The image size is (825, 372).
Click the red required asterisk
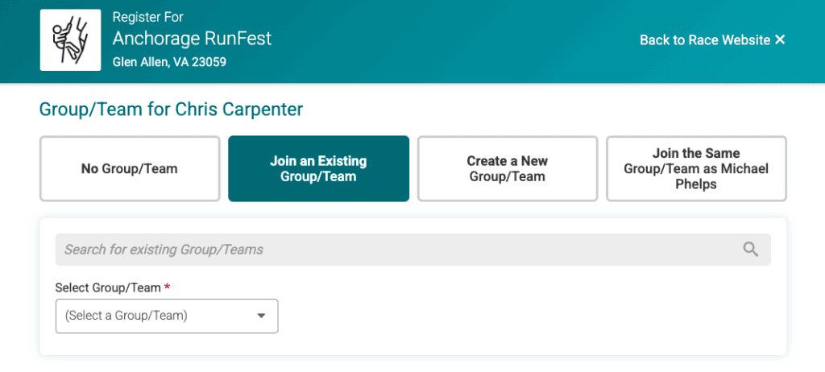click(x=168, y=287)
